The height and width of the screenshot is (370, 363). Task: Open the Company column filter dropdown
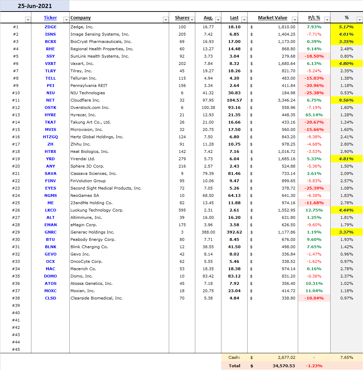click(x=166, y=20)
